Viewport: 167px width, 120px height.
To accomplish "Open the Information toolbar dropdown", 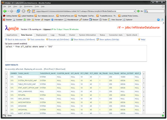I will pos(57,20).
